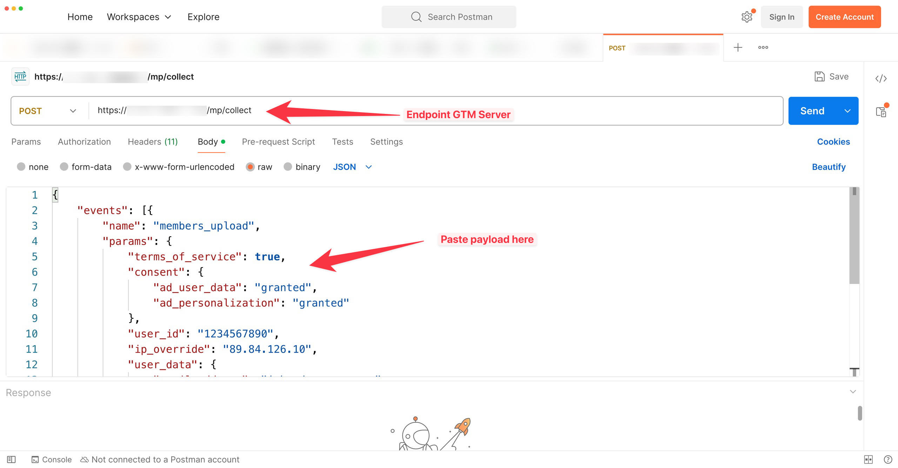Toggle the two-pane layout icon

pos(868,459)
